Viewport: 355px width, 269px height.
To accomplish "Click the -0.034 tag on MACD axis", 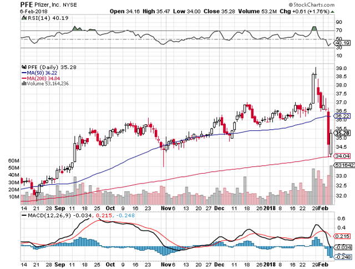I will tap(343, 247).
